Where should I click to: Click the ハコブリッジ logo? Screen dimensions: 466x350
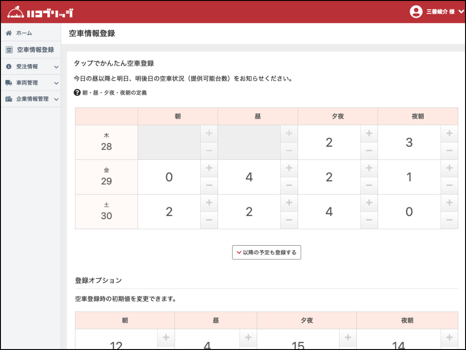(x=41, y=12)
